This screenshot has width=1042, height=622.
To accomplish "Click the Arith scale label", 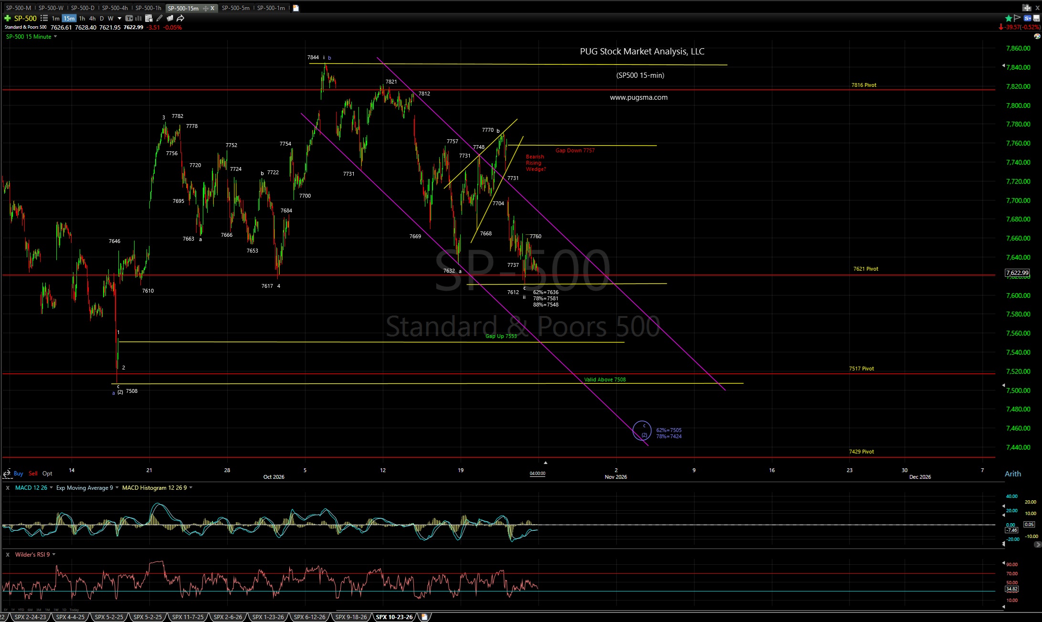I will click(1013, 474).
